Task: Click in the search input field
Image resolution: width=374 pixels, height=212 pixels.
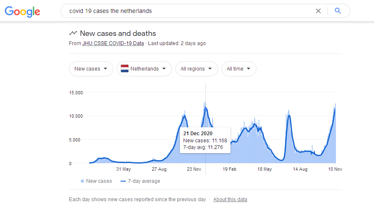Action: tap(188, 11)
